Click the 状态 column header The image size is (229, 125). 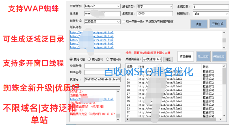[212, 67]
